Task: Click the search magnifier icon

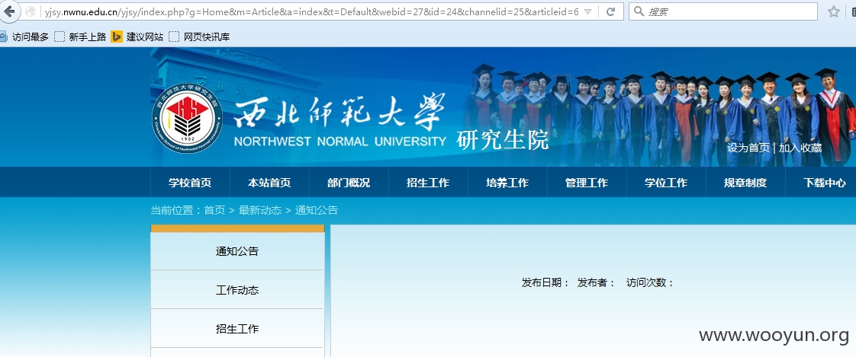Action: pyautogui.click(x=639, y=11)
